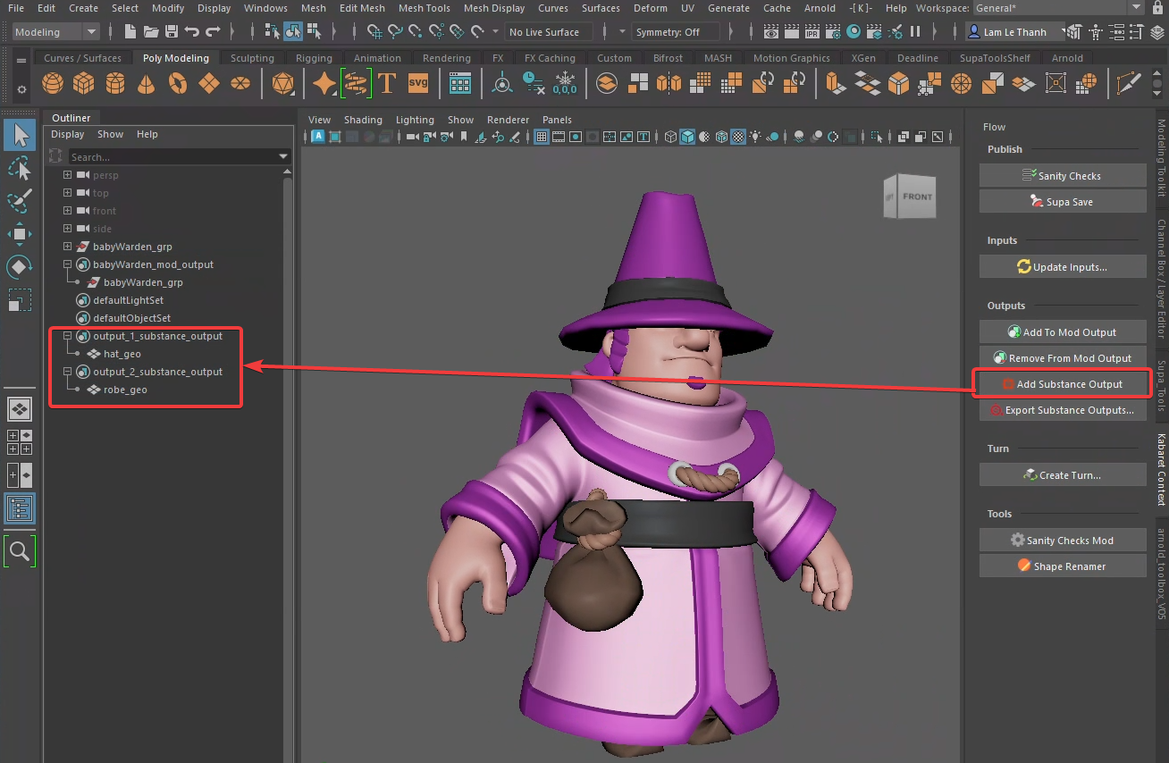Open the Symmetry: Off dropdown
Image resolution: width=1169 pixels, height=763 pixels.
point(677,32)
